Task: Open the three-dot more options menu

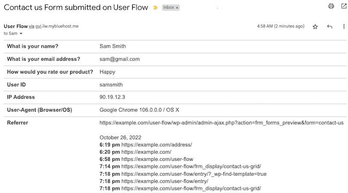Action: (x=344, y=26)
